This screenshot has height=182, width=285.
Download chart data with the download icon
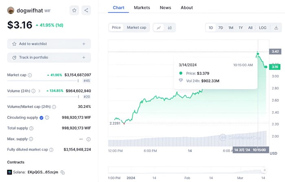pos(276,28)
